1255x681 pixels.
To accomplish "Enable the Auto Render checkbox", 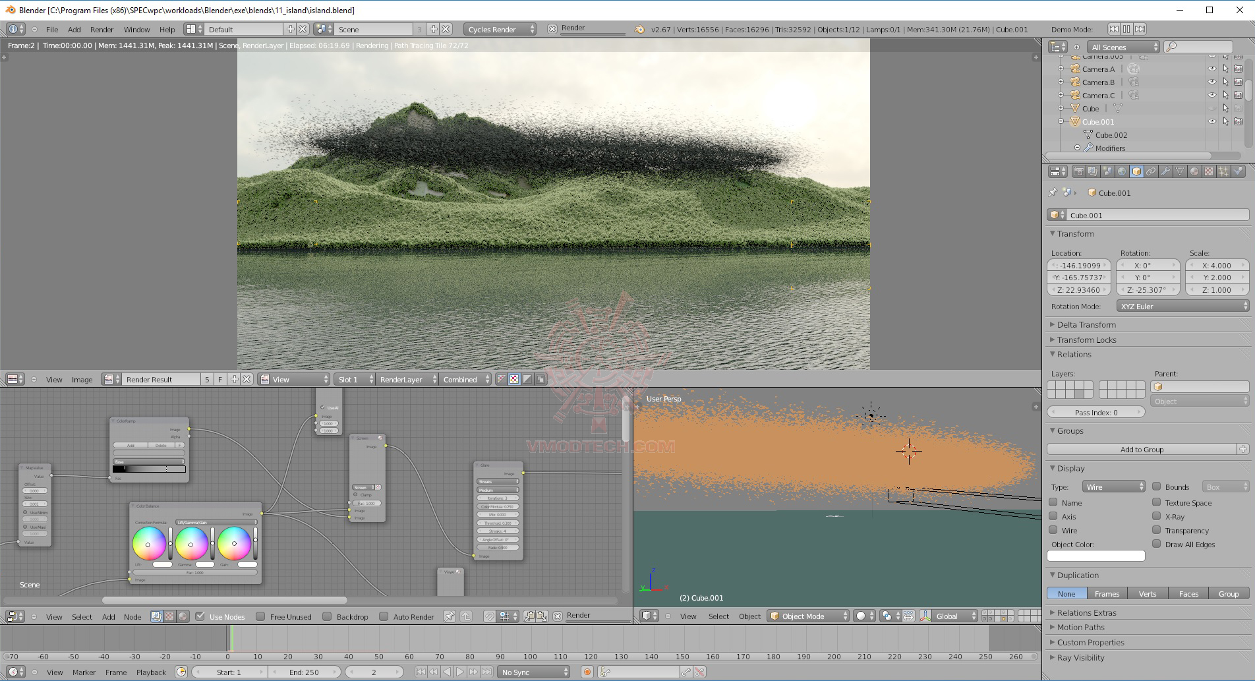I will coord(383,616).
